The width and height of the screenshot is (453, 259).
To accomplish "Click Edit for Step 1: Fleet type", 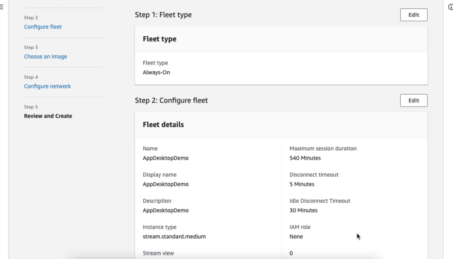I will (414, 15).
